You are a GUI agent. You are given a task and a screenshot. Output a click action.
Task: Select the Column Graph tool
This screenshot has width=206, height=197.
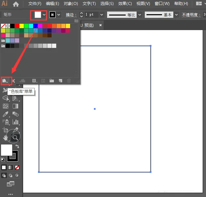(15, 122)
